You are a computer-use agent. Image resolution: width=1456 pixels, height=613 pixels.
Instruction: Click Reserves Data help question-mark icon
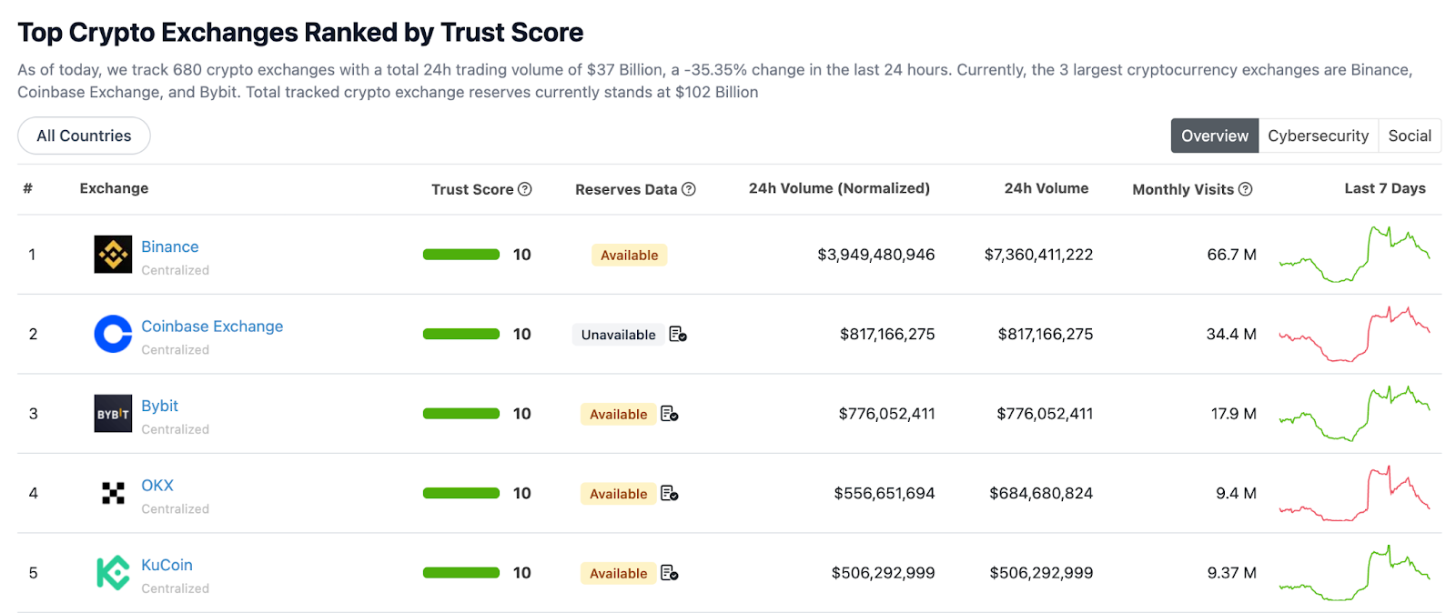pyautogui.click(x=689, y=189)
